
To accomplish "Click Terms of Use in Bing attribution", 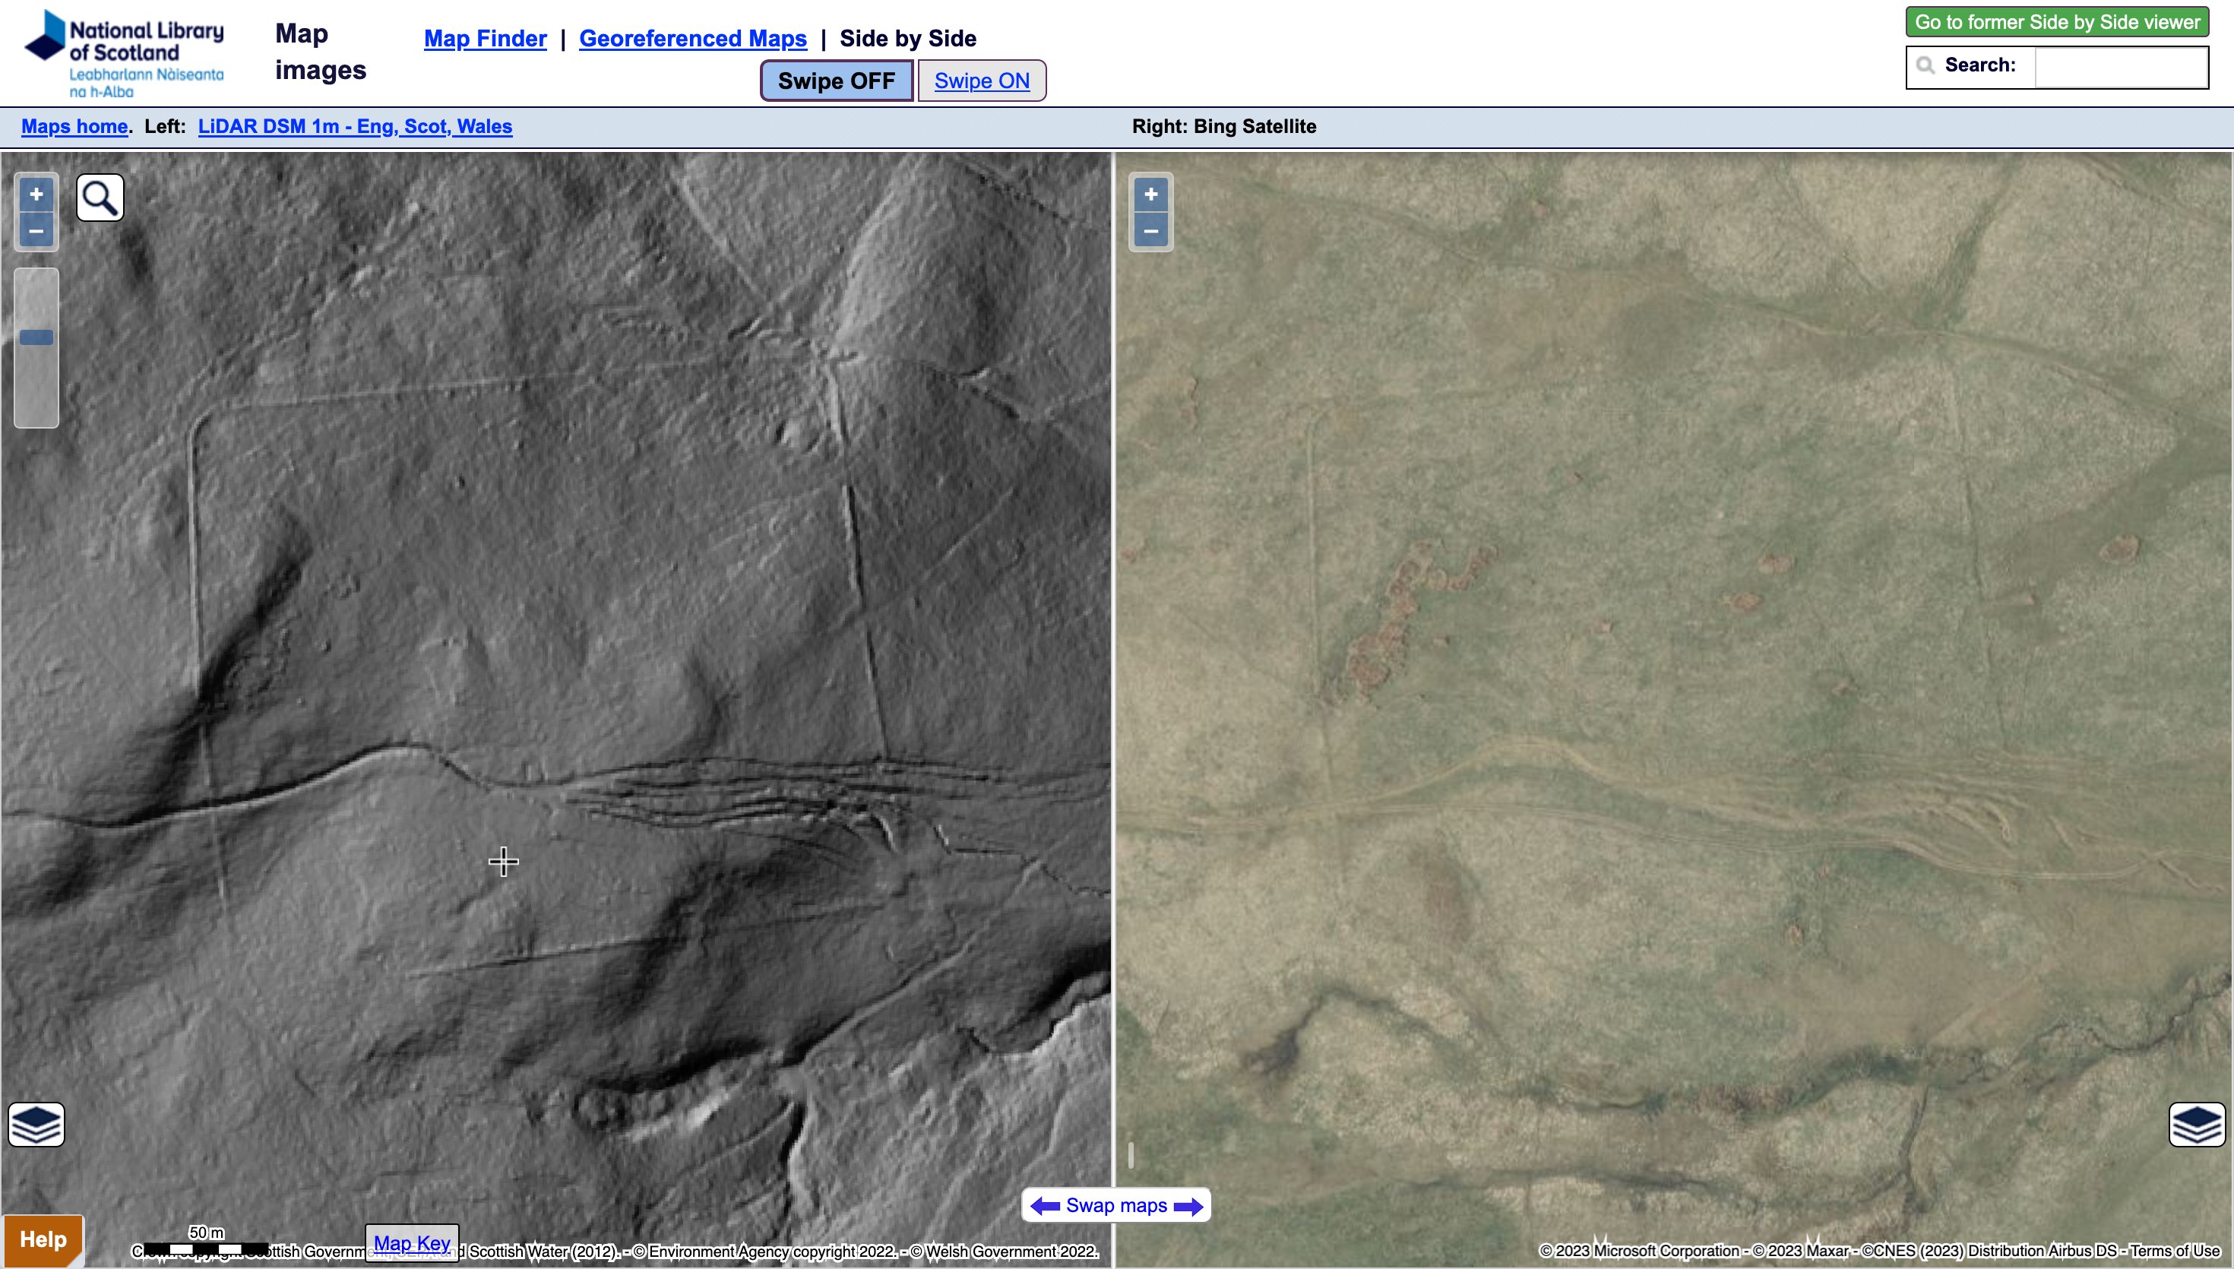I will click(x=2175, y=1251).
